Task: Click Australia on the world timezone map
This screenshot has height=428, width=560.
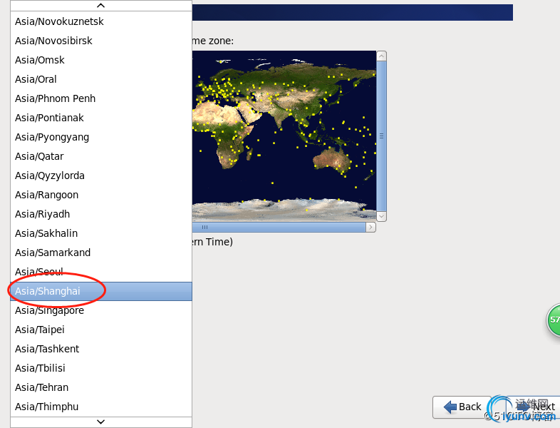Action: pos(331,161)
